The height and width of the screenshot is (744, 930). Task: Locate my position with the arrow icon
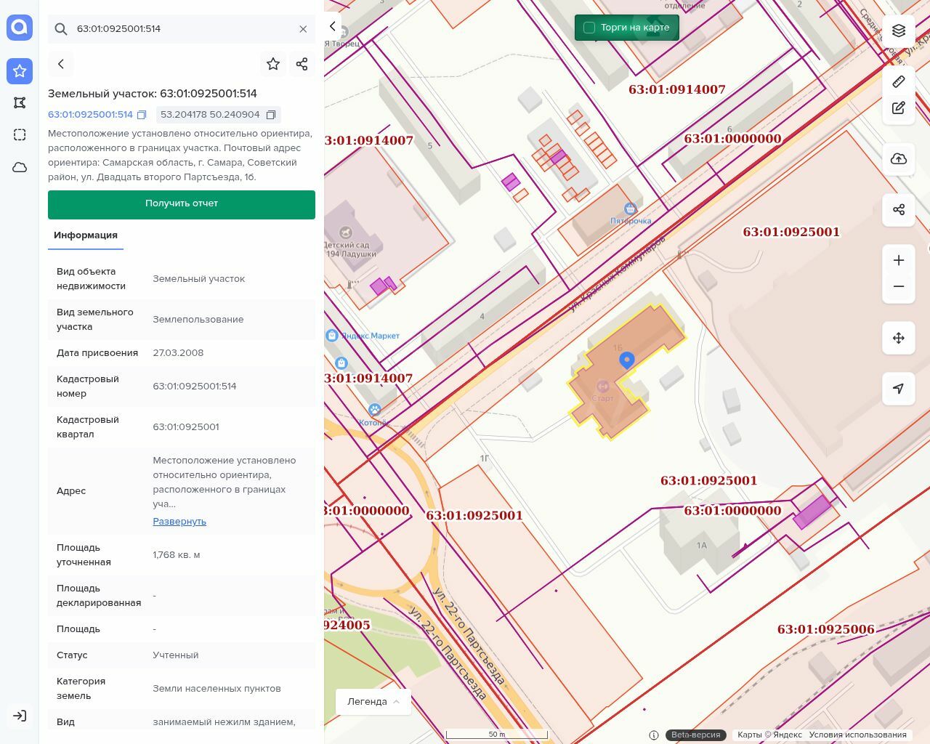tap(899, 389)
